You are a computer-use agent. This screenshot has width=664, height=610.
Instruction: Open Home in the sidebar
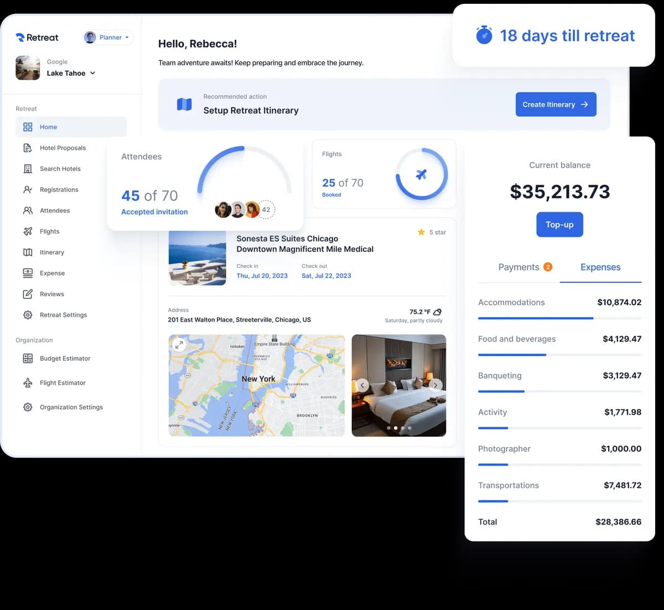tap(71, 127)
